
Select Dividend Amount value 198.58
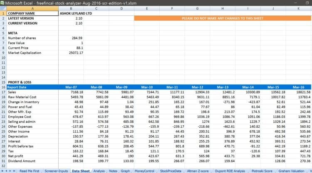coord(71,161)
